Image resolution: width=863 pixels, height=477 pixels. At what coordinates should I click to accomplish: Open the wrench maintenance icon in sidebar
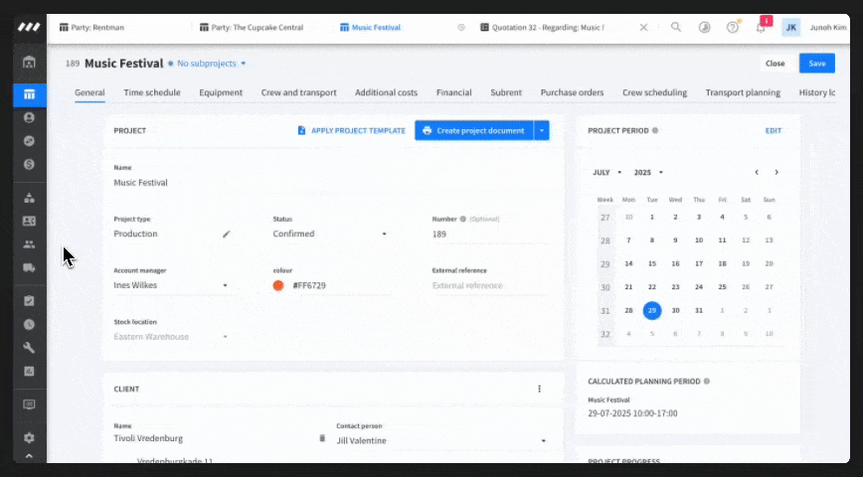click(29, 348)
